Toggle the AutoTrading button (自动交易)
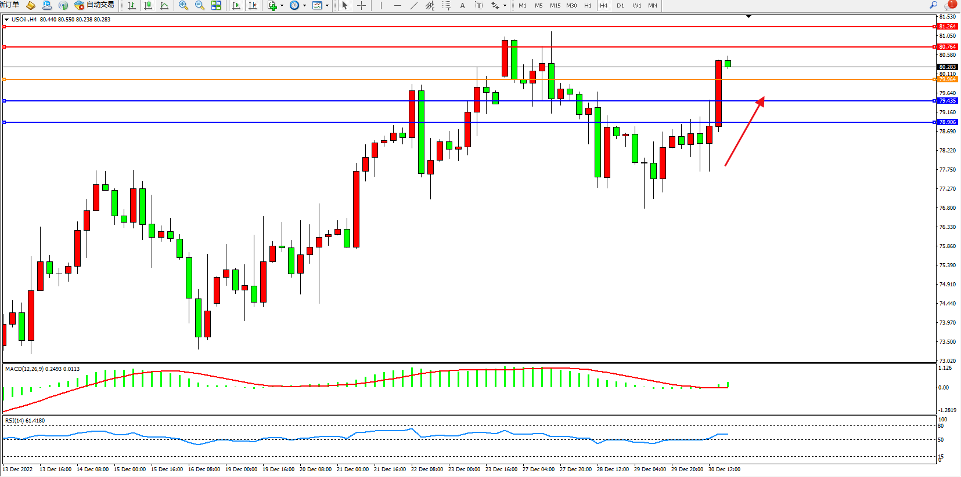This screenshot has width=961, height=477. tap(94, 5)
